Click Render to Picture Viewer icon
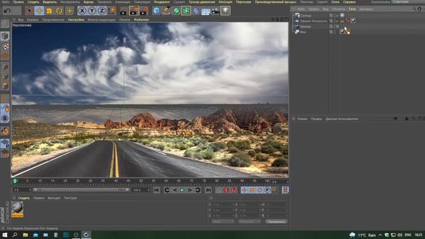Viewport: 425px width, 239px height. pyautogui.click(x=134, y=11)
